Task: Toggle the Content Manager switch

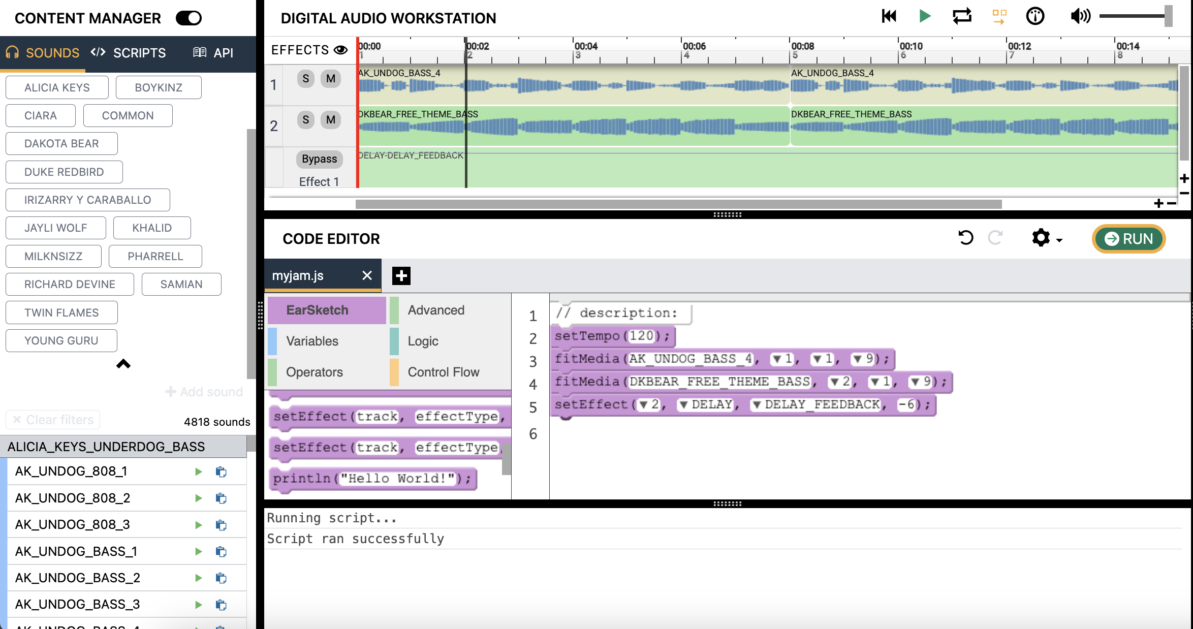Action: (189, 18)
